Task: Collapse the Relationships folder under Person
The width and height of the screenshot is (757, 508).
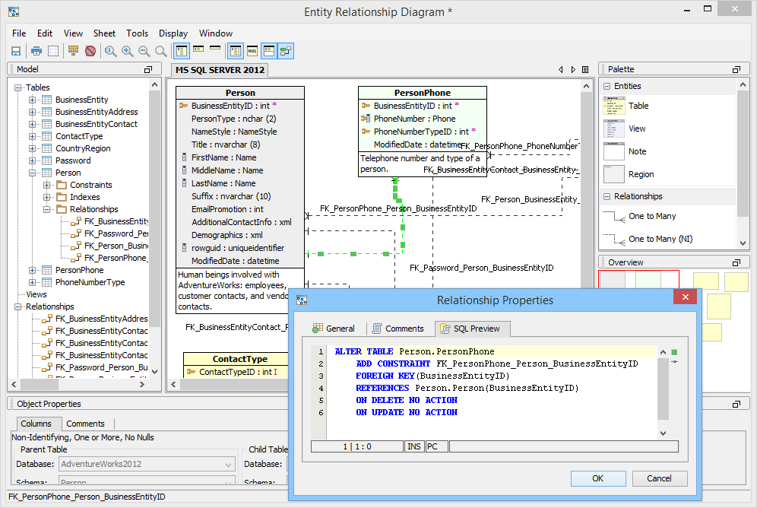Action: coord(47,210)
